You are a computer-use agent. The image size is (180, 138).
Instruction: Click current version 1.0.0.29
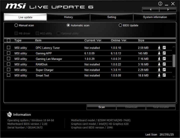pyautogui.click(x=89, y=59)
